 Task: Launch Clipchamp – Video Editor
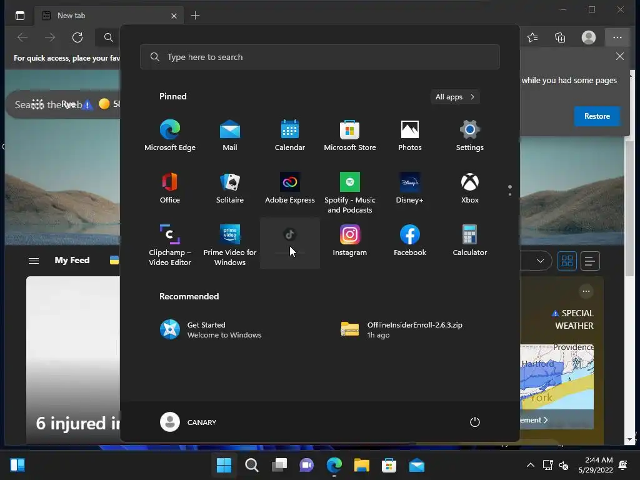click(170, 245)
